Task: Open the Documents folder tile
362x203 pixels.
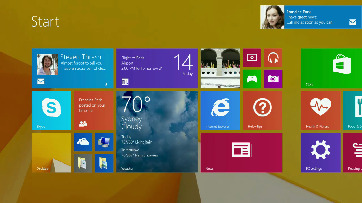Action: 83,163
